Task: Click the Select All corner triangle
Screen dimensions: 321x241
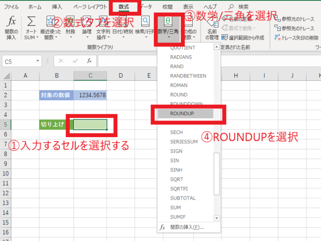Action: (x=7, y=76)
